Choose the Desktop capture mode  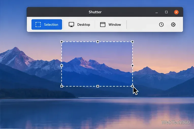pos(79,24)
